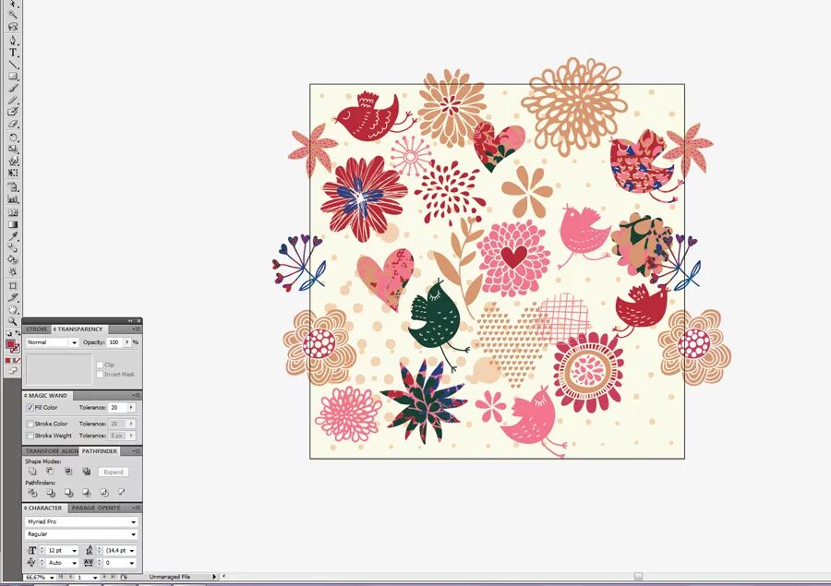The image size is (831, 586).
Task: Enable the Stroke Weight checkbox
Action: (x=30, y=436)
